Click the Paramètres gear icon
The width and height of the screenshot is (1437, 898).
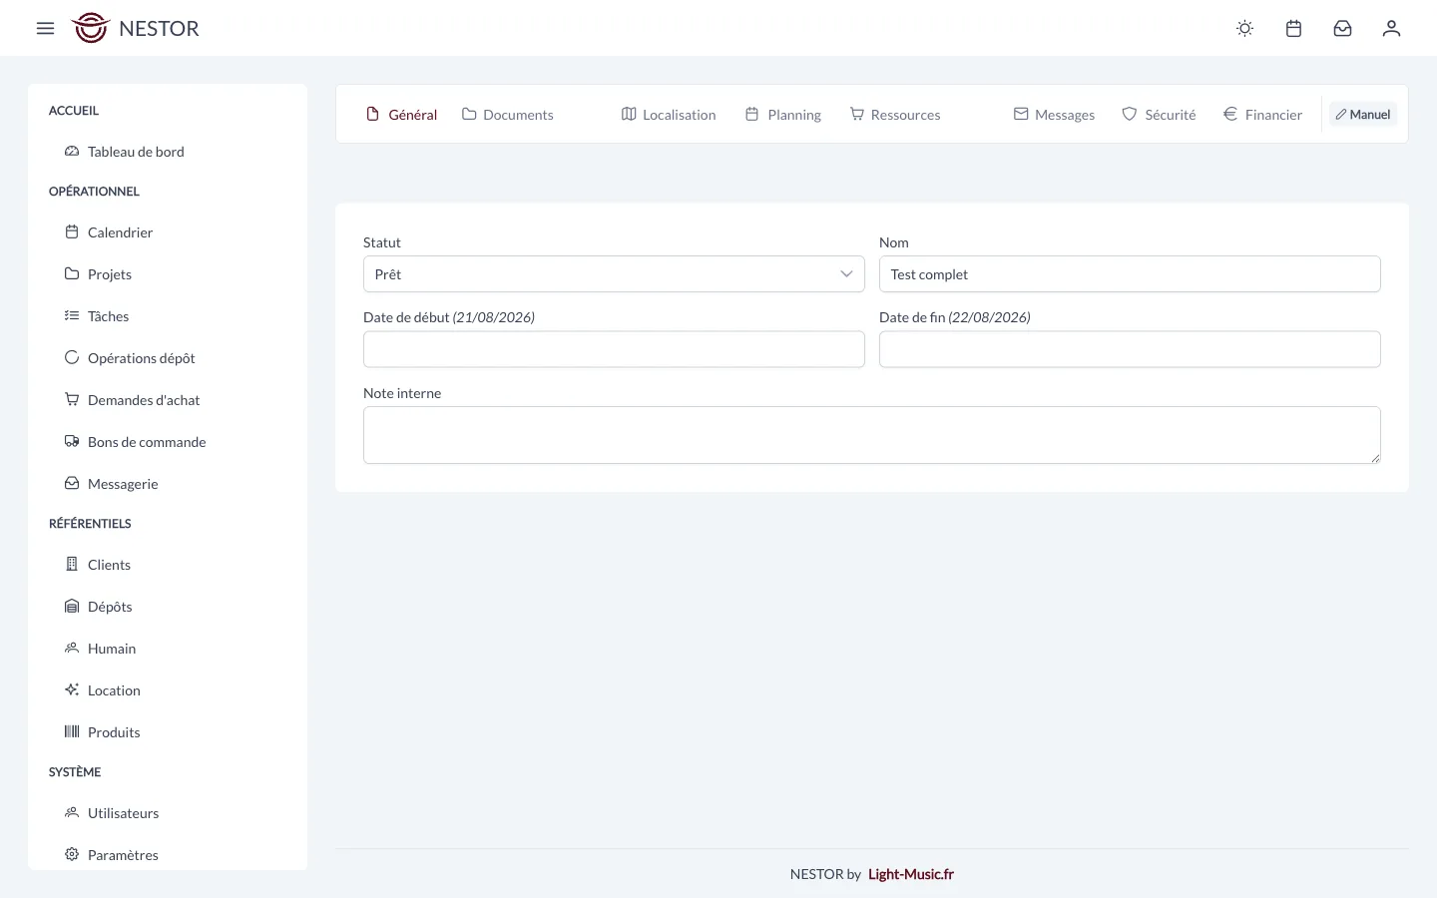coord(72,854)
